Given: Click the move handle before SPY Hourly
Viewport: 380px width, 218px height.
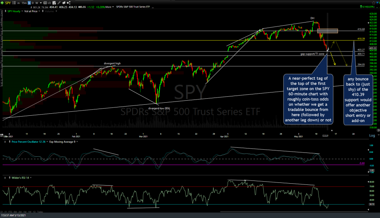Looking at the screenshot, I should 6,11.
